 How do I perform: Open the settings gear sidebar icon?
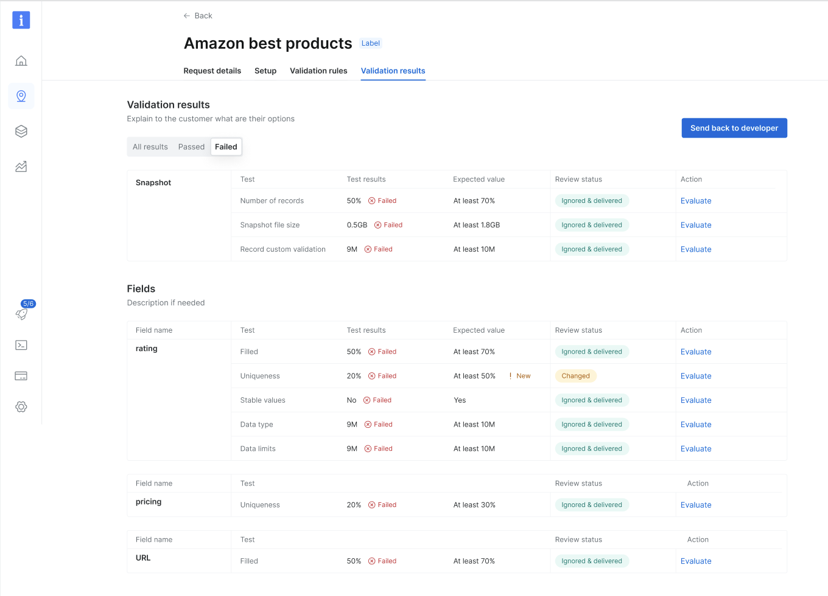[x=21, y=406]
